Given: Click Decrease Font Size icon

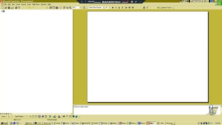Looking at the screenshot, I should 147,8.
